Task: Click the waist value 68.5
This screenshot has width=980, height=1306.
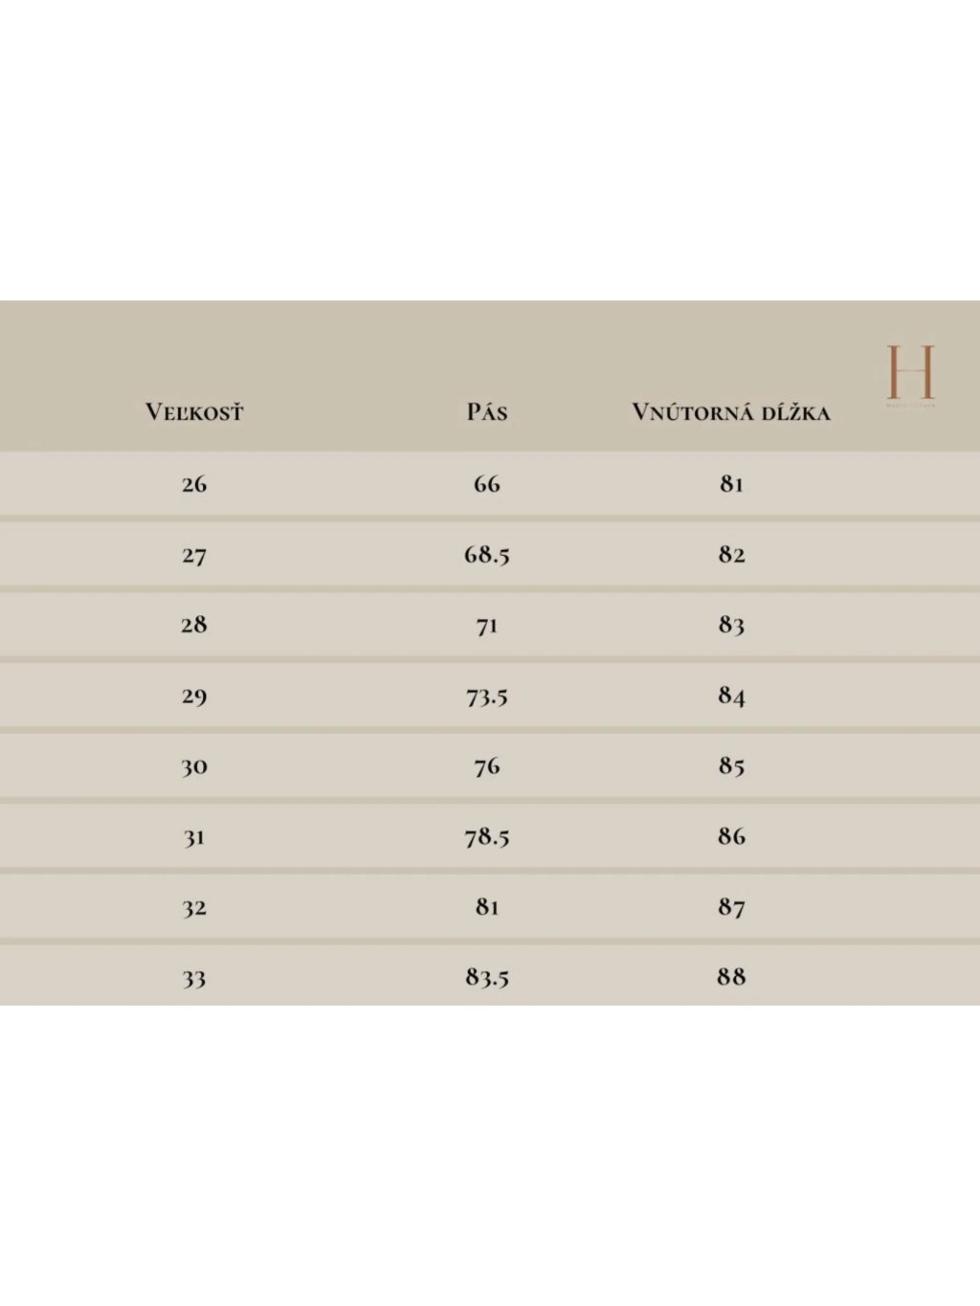Action: tap(487, 555)
